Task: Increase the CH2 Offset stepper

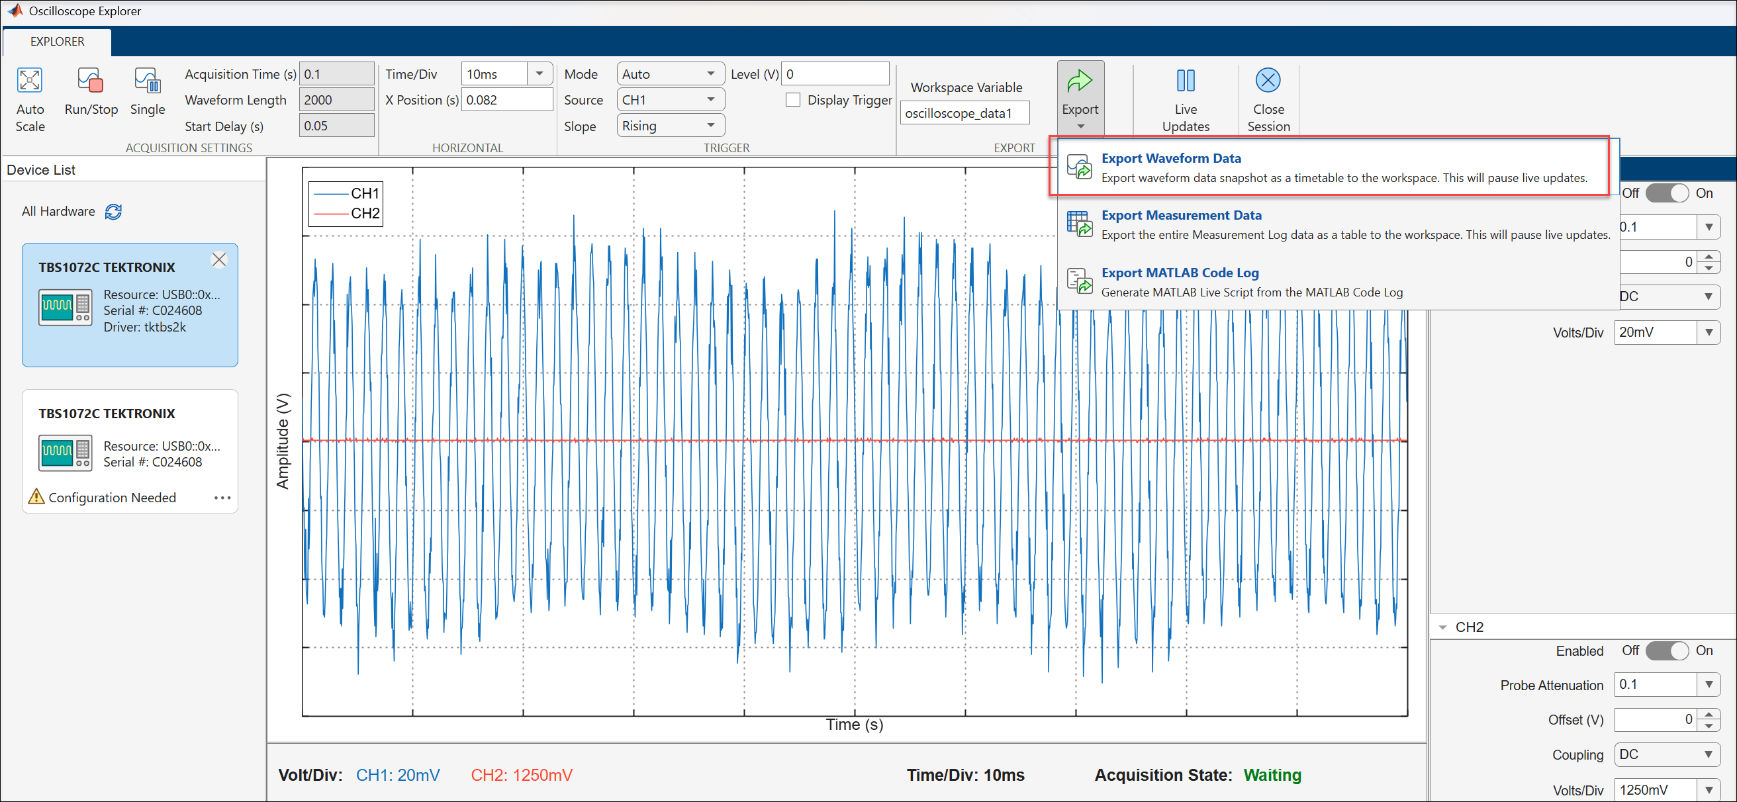Action: (1709, 715)
